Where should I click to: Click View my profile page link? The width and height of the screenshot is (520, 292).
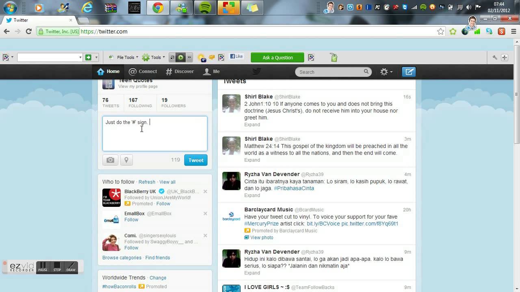pos(138,86)
